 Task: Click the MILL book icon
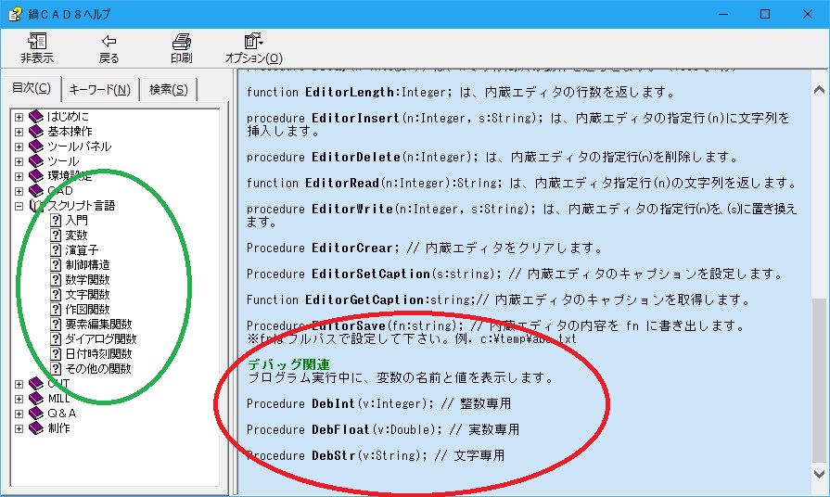coord(36,399)
